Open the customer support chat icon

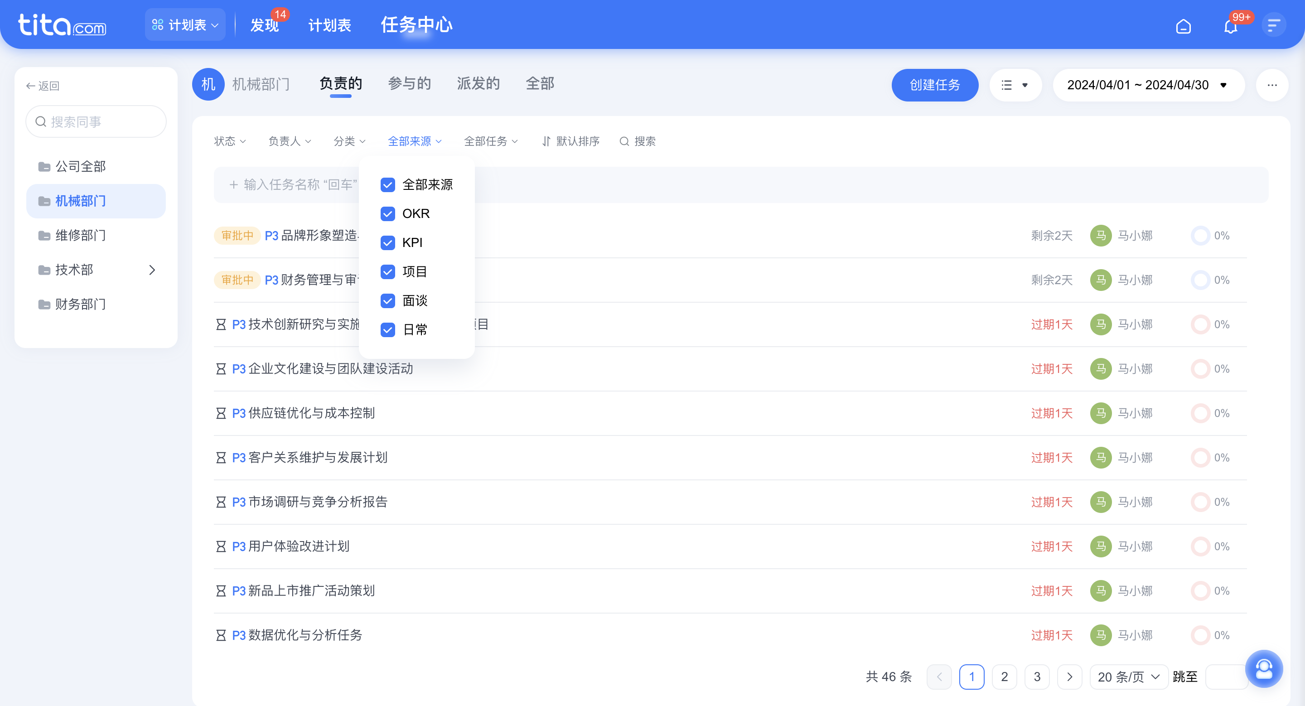pyautogui.click(x=1264, y=668)
